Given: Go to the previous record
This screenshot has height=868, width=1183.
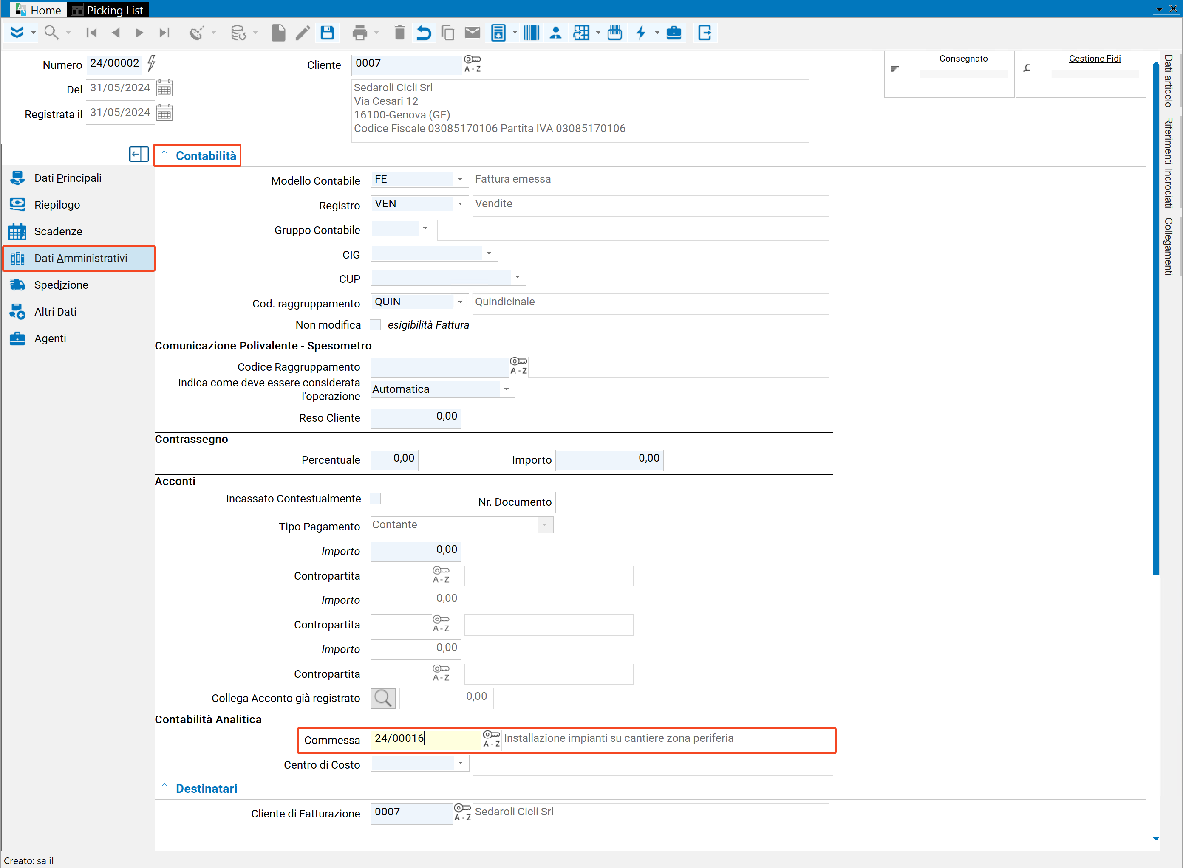Looking at the screenshot, I should tap(116, 33).
